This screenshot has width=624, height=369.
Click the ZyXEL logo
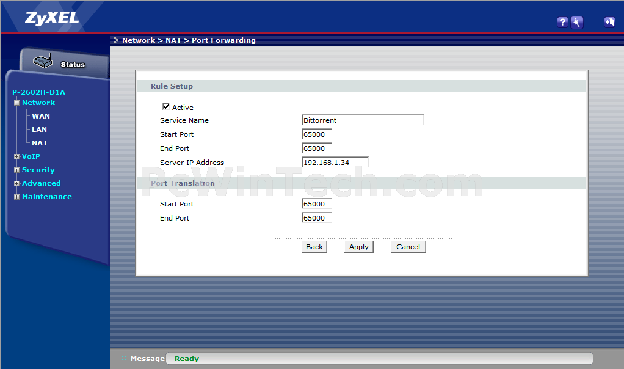tap(52, 18)
